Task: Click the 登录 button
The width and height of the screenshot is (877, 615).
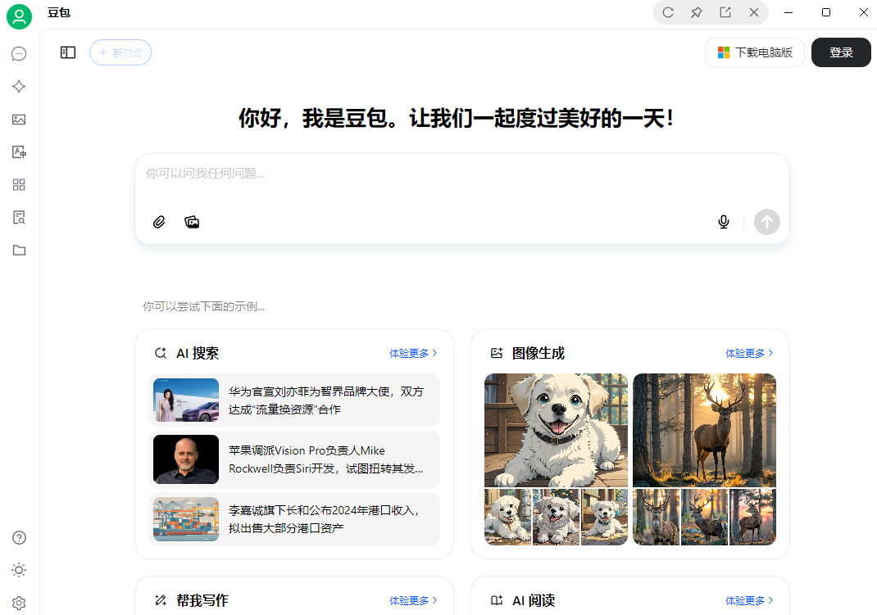Action: (841, 52)
